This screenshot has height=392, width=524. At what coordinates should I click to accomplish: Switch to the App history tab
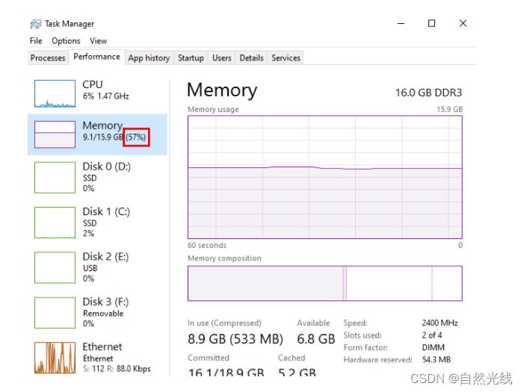[149, 57]
